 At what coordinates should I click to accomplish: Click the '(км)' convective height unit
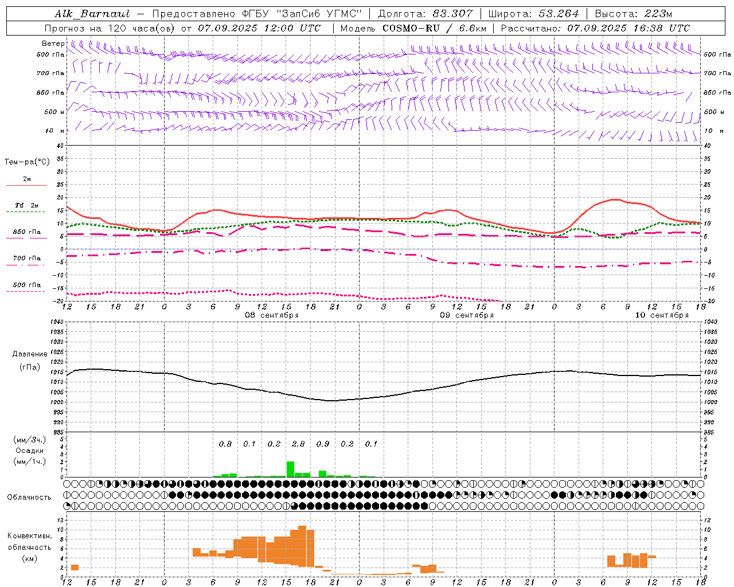(x=30, y=558)
